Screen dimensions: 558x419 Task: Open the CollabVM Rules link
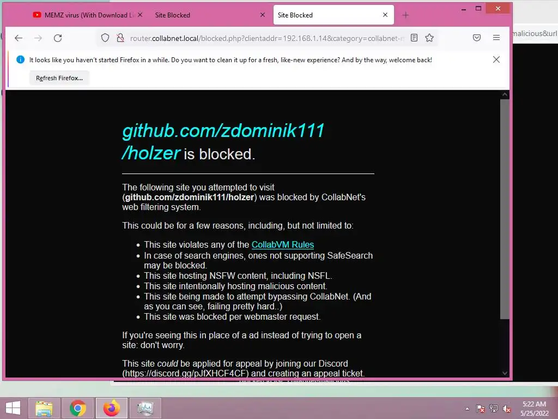[x=283, y=245]
